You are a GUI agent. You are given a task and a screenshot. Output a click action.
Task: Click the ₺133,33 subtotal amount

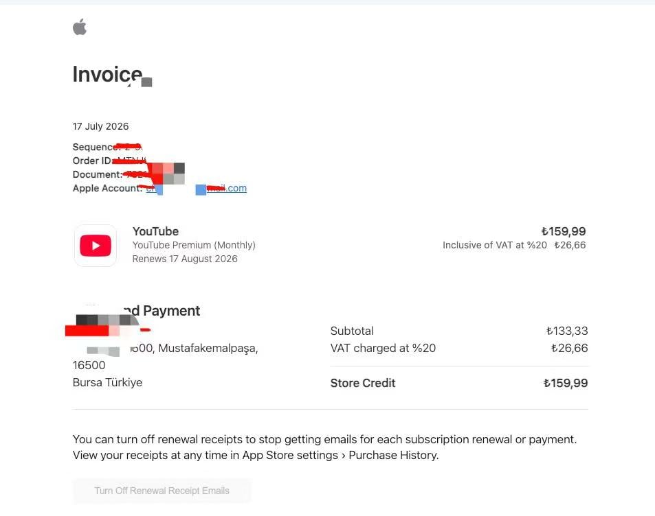(567, 331)
